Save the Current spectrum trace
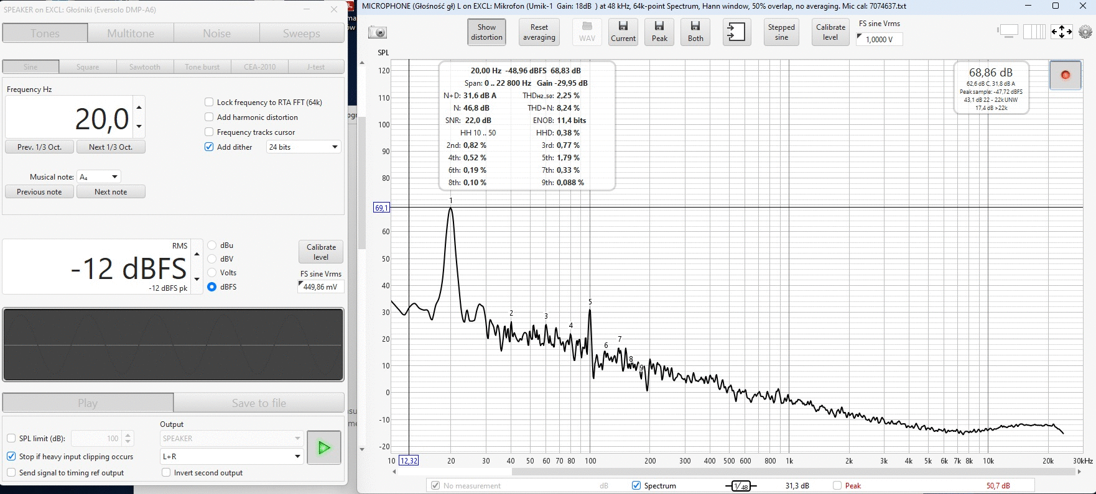 tap(623, 32)
